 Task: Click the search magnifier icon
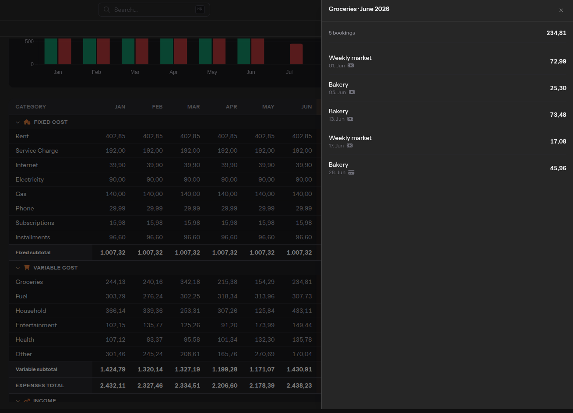click(x=107, y=10)
